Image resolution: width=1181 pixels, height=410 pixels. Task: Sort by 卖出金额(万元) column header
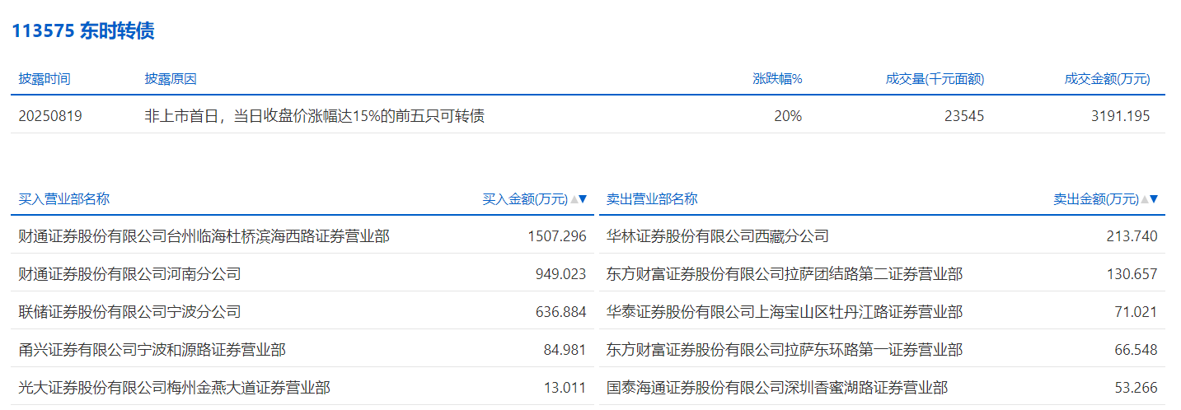click(x=1096, y=199)
